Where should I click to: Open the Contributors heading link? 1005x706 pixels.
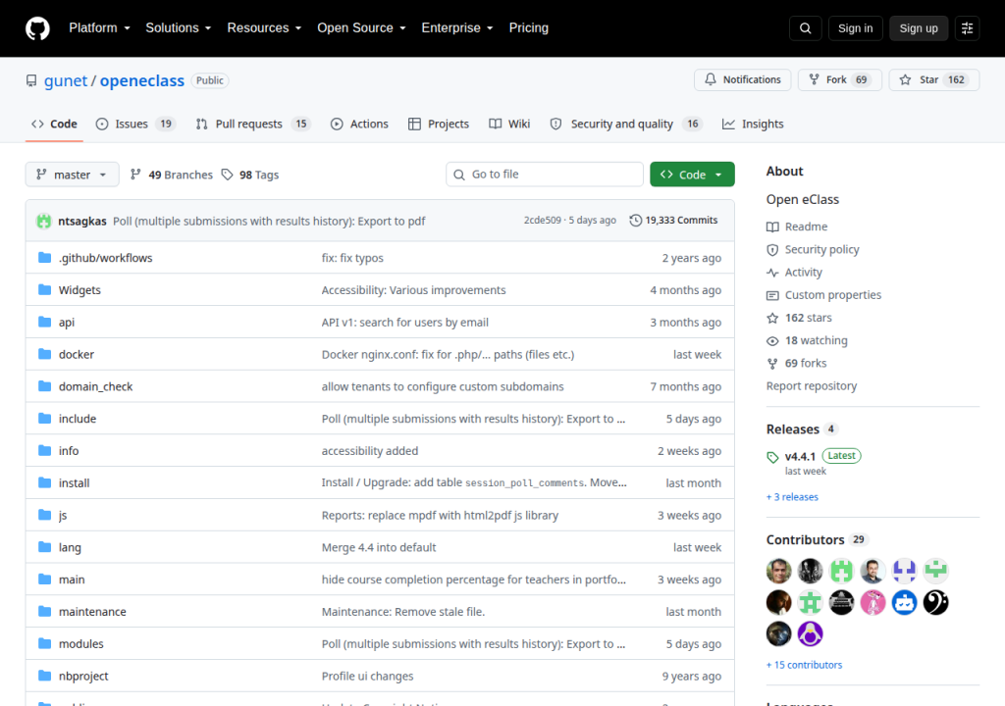805,540
